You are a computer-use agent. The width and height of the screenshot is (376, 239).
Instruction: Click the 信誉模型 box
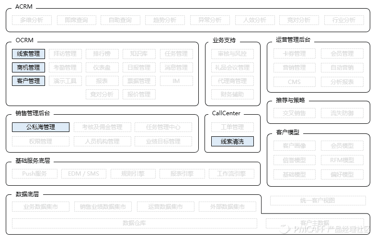click(x=295, y=160)
